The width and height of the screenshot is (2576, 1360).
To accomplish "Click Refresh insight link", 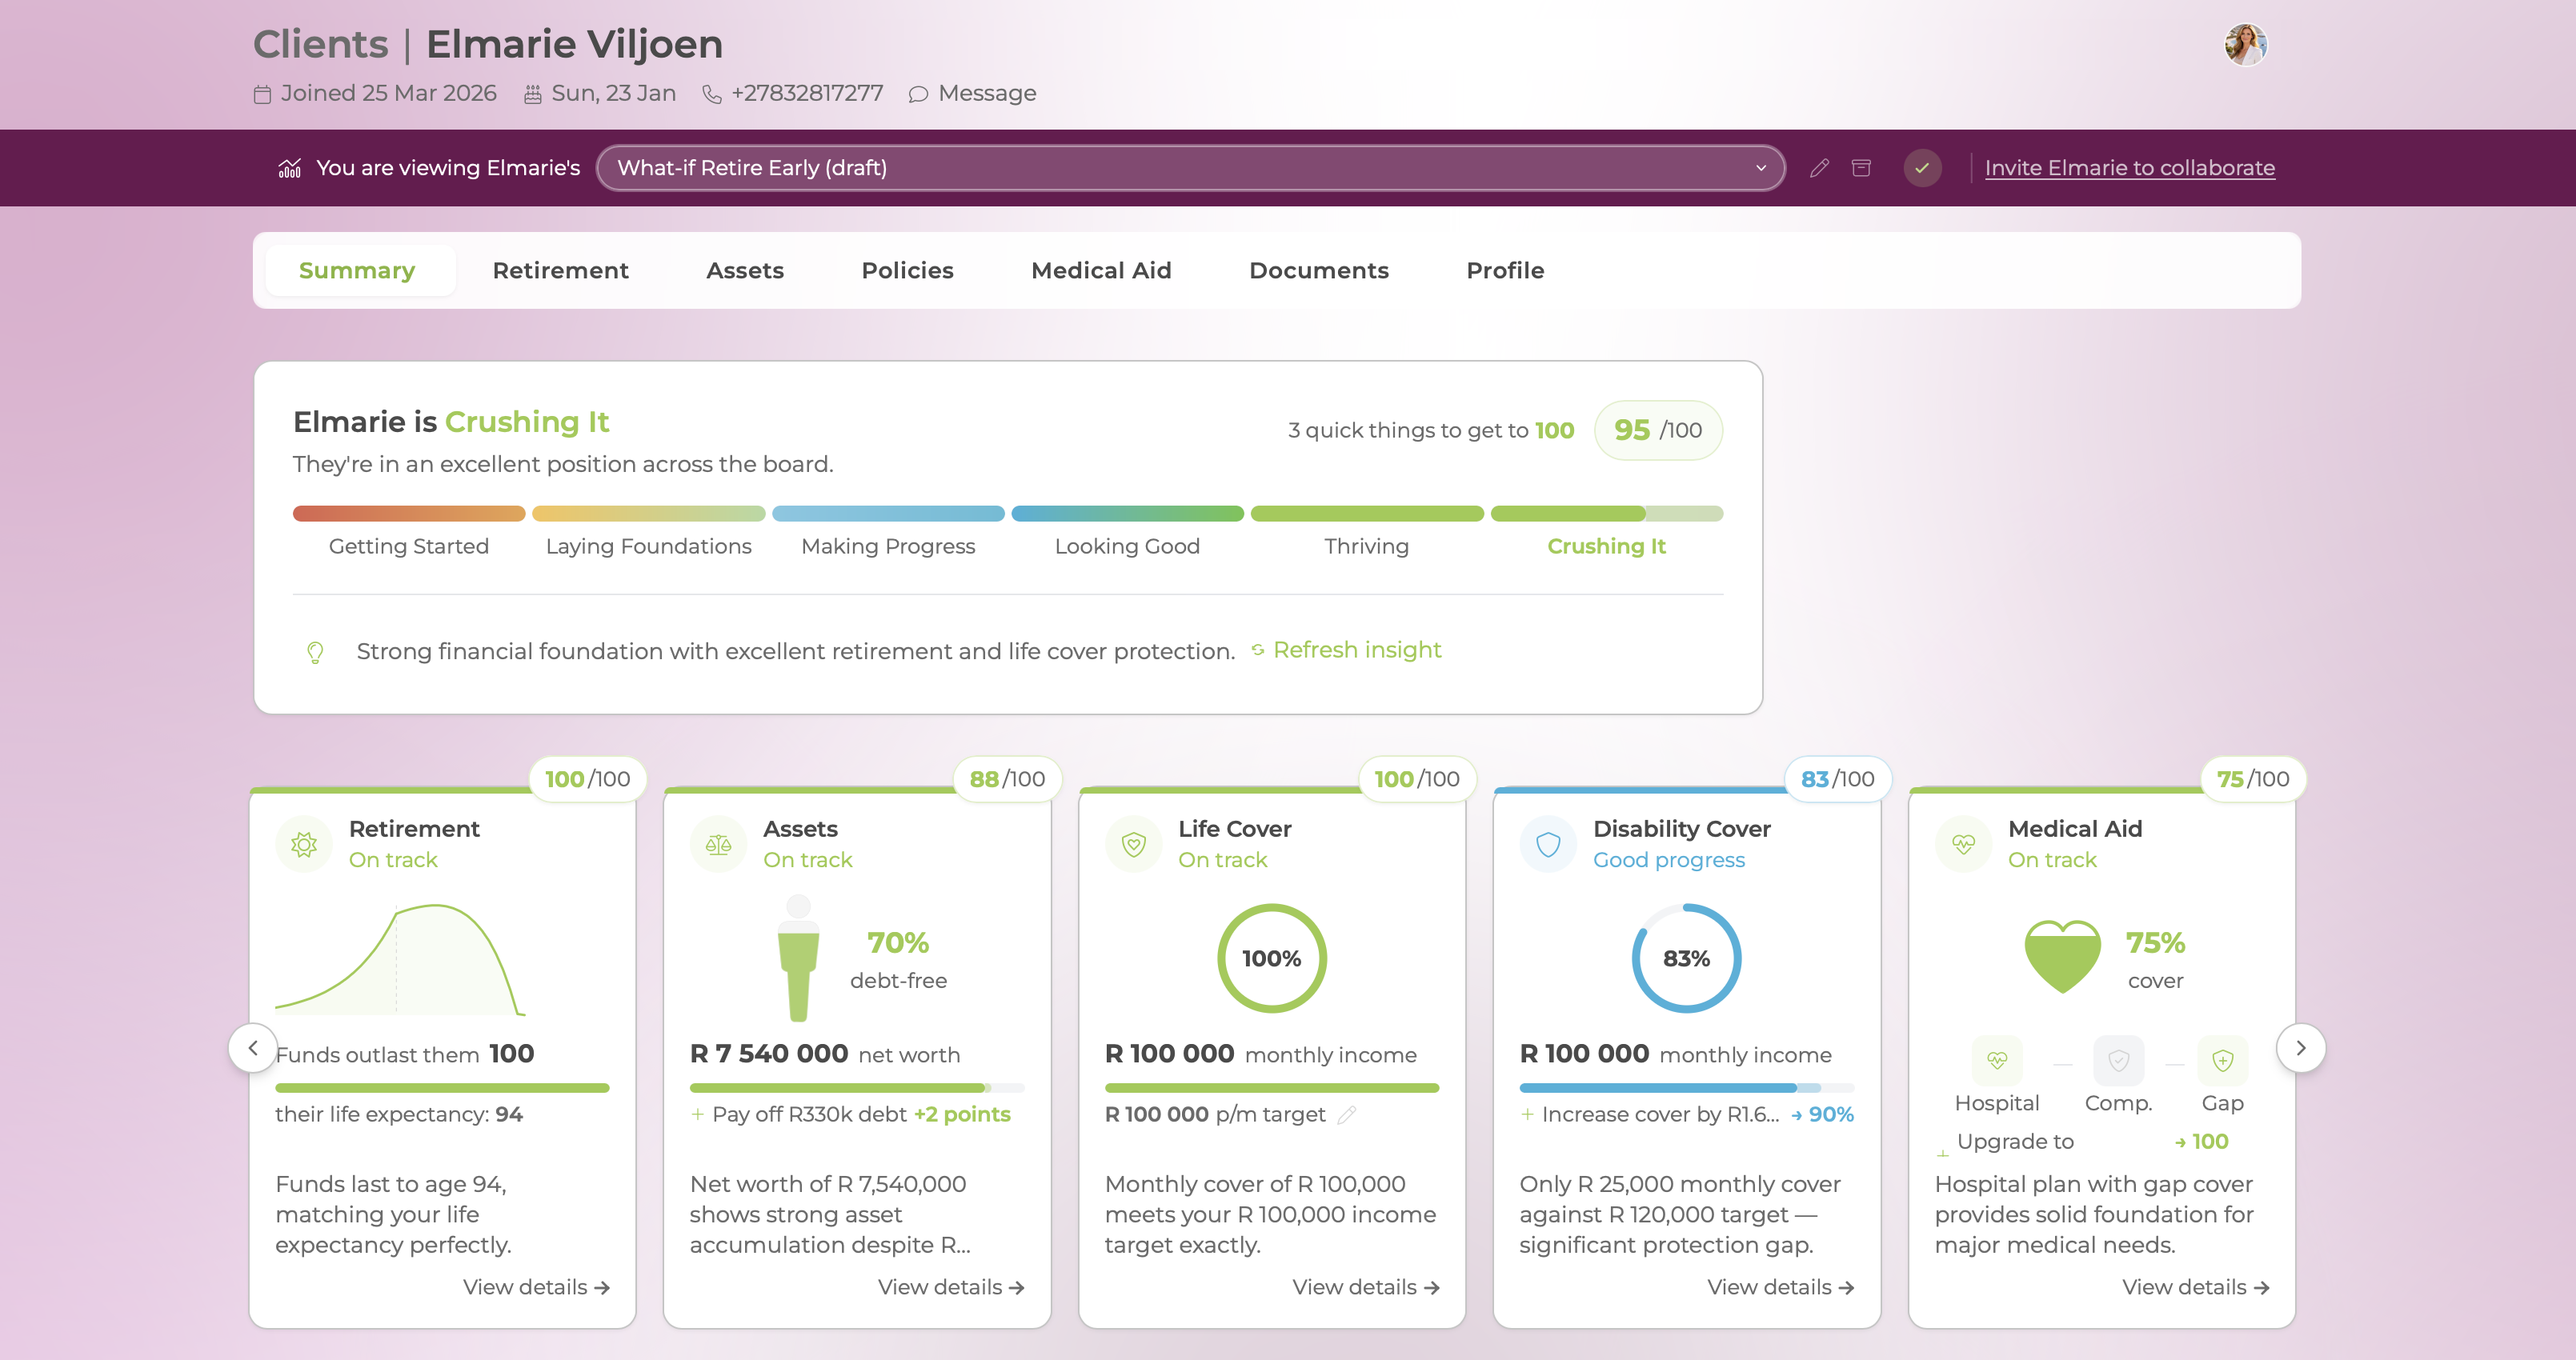I will click(x=1346, y=650).
